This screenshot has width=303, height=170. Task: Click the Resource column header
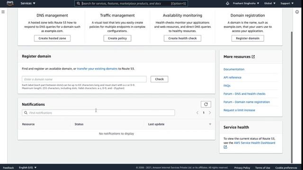(28, 124)
